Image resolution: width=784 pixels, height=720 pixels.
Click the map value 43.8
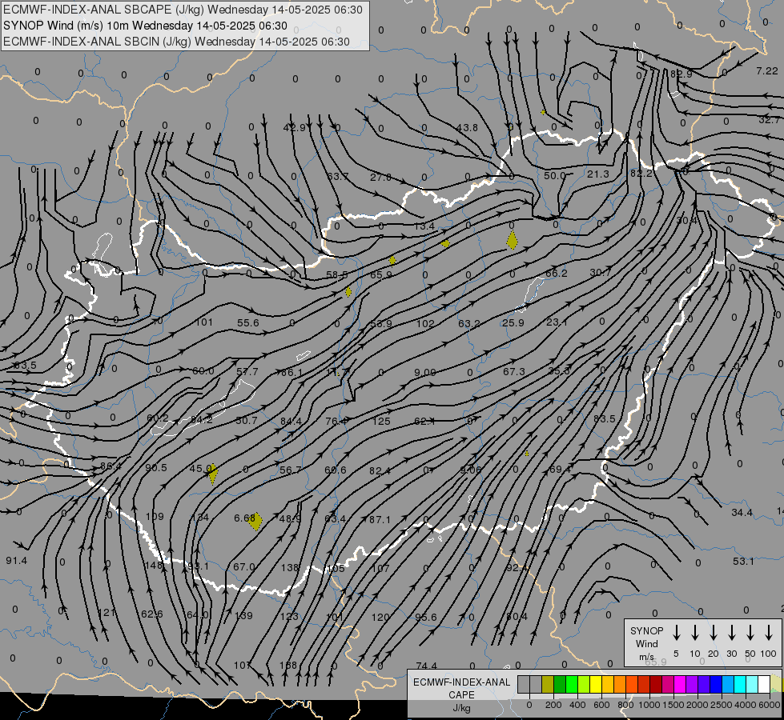(x=467, y=127)
